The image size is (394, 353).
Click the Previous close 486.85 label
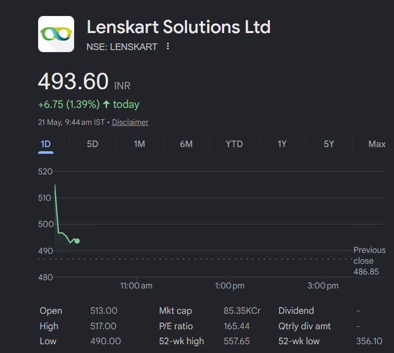tap(369, 261)
